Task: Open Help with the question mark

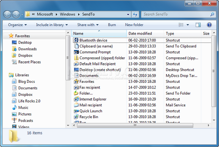Action: tap(209, 25)
